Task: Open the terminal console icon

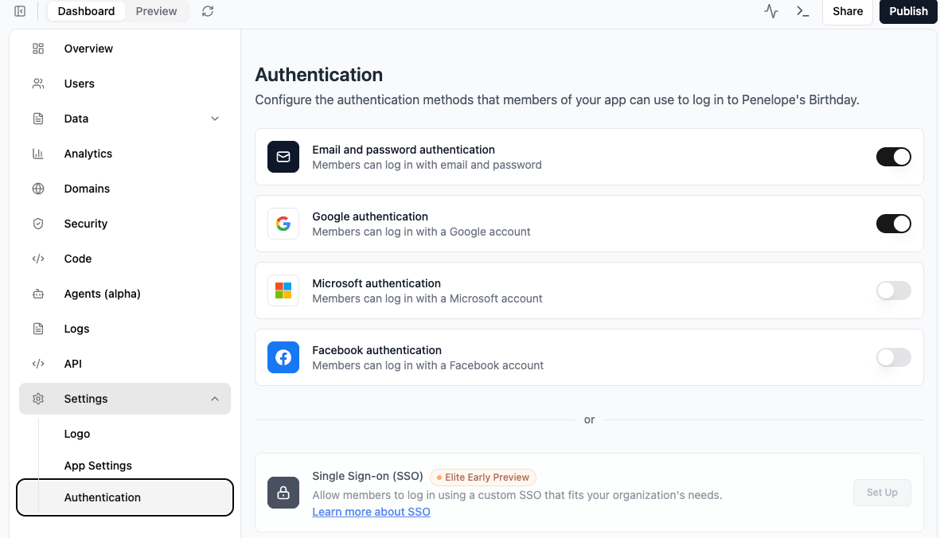Action: point(803,11)
